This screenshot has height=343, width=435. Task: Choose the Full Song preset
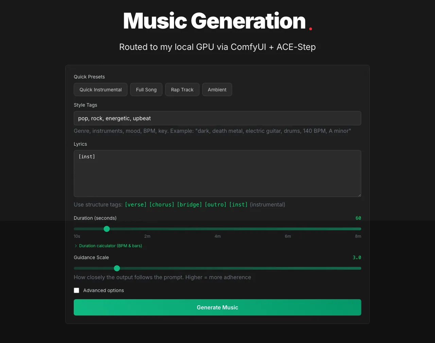click(x=146, y=90)
